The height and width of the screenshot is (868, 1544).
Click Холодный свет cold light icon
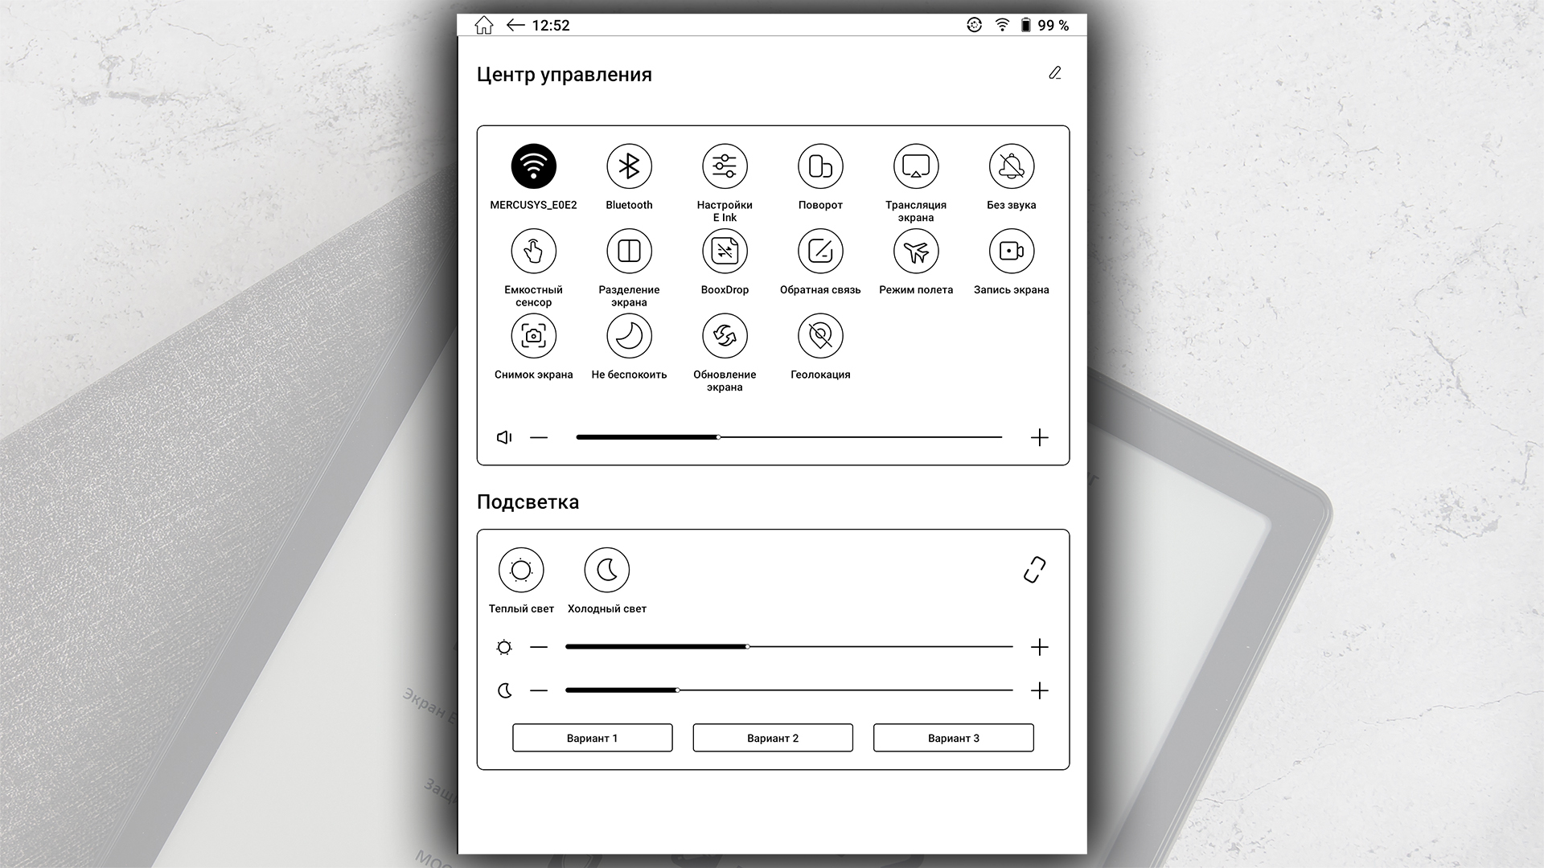606,569
